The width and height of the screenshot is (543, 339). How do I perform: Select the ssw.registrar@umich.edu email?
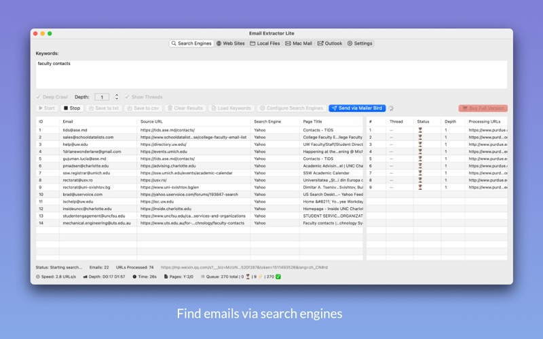[86, 173]
